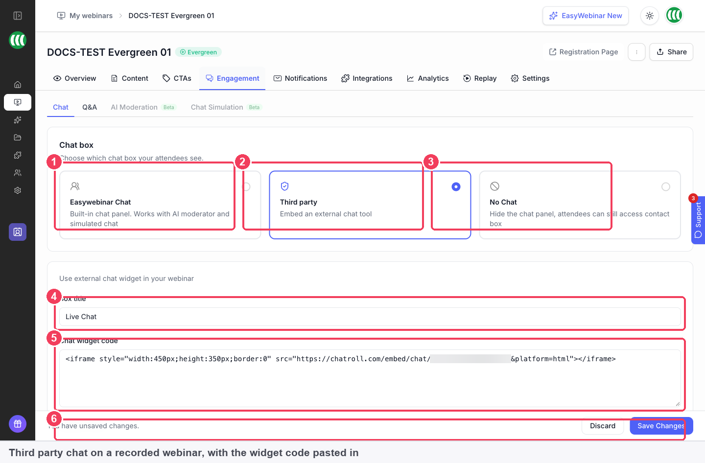The width and height of the screenshot is (705, 463).
Task: Open the Integrations tab
Action: [367, 78]
